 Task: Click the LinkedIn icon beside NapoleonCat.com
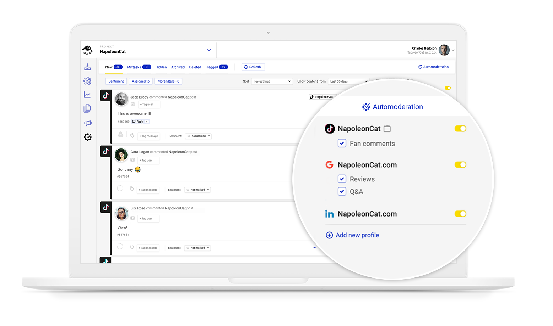329,214
